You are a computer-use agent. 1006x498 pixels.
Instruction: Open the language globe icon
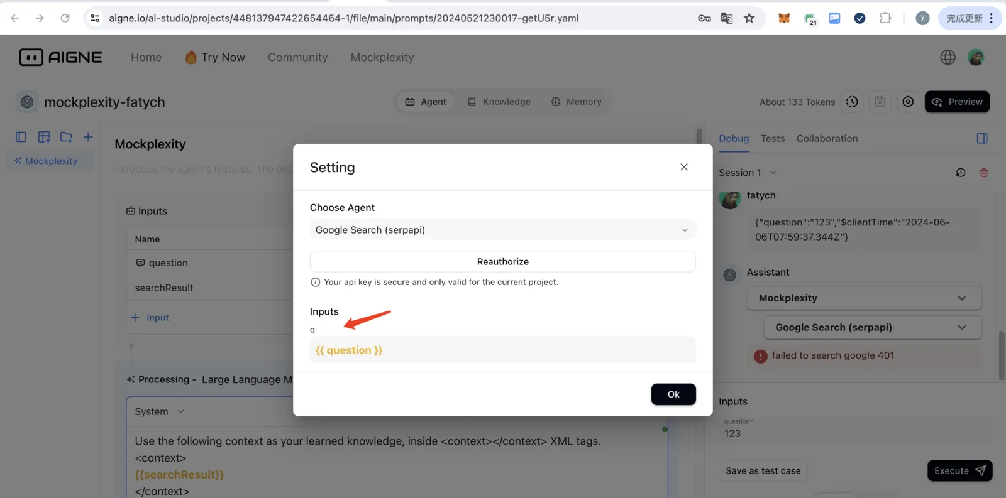click(948, 57)
